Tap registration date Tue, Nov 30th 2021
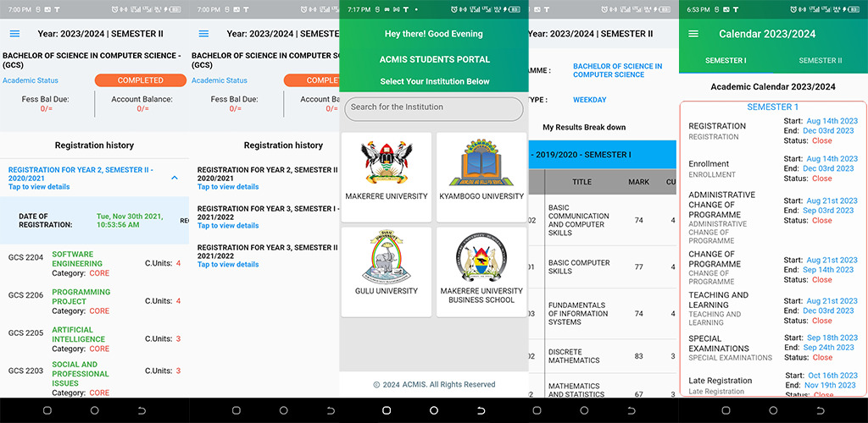Image resolution: width=868 pixels, height=423 pixels. [x=129, y=220]
